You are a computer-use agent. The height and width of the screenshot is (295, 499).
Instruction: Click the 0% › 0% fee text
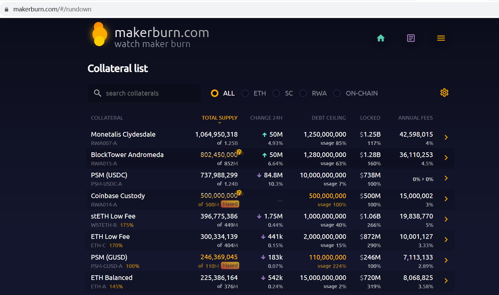(423, 179)
